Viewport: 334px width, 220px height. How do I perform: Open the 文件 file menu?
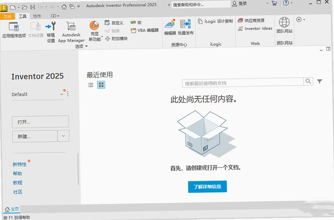click(7, 17)
